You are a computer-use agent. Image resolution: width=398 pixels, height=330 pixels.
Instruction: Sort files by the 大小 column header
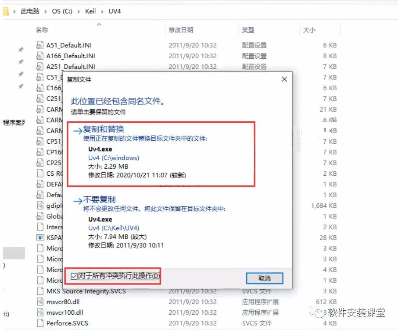309,30
